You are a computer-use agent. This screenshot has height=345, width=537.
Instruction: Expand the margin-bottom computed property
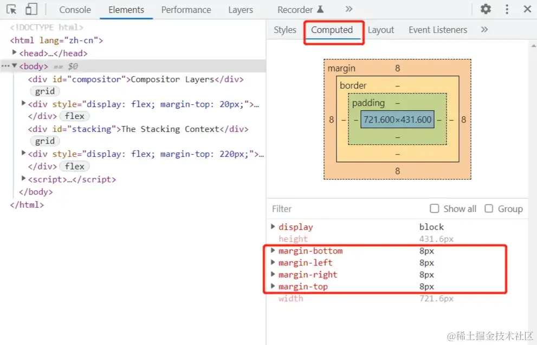pos(273,250)
